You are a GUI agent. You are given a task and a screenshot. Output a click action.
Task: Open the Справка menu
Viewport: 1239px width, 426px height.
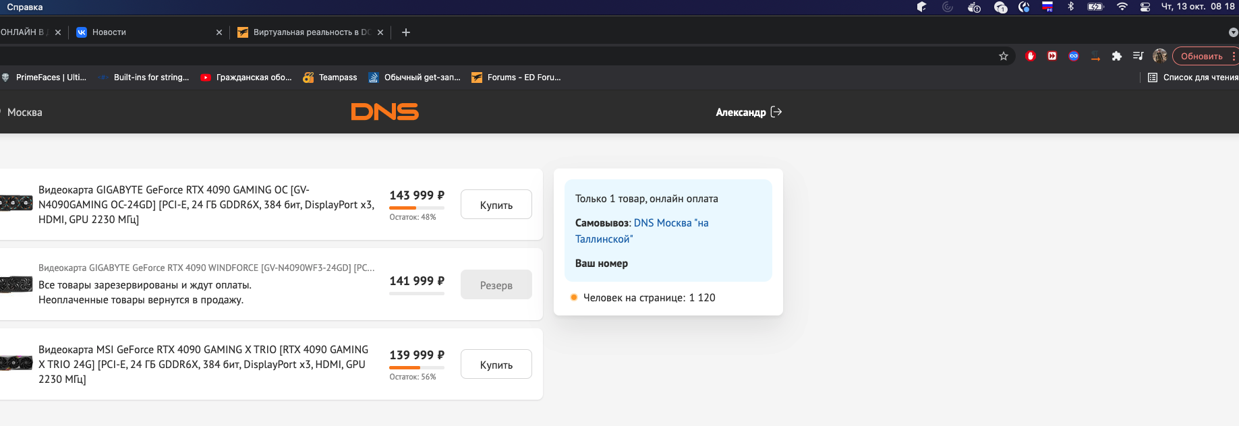point(25,7)
